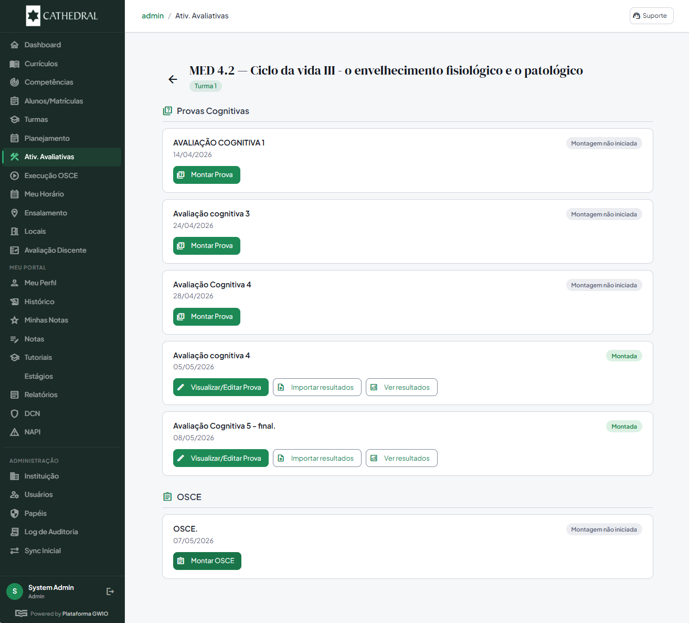
Task: Click the Plataforma GWIO footer link
Action: 85,614
